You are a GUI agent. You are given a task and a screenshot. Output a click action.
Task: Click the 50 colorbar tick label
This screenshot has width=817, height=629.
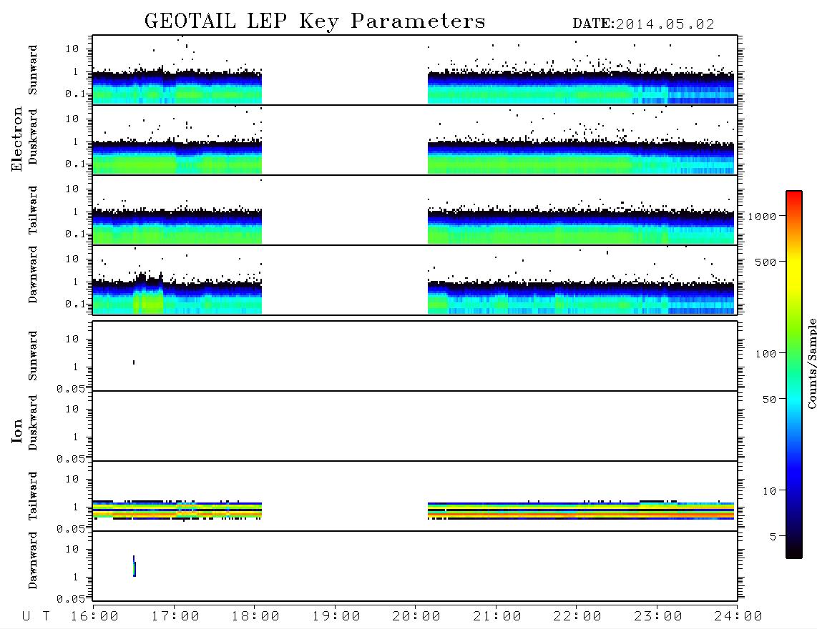(769, 400)
